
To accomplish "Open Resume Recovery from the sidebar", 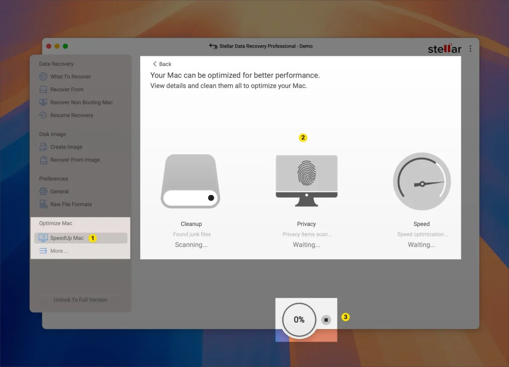I will point(70,115).
